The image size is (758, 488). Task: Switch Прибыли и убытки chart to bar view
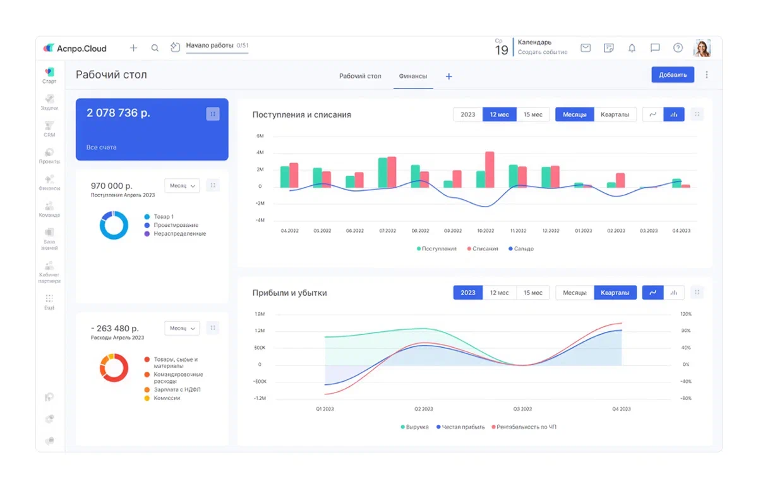click(674, 293)
